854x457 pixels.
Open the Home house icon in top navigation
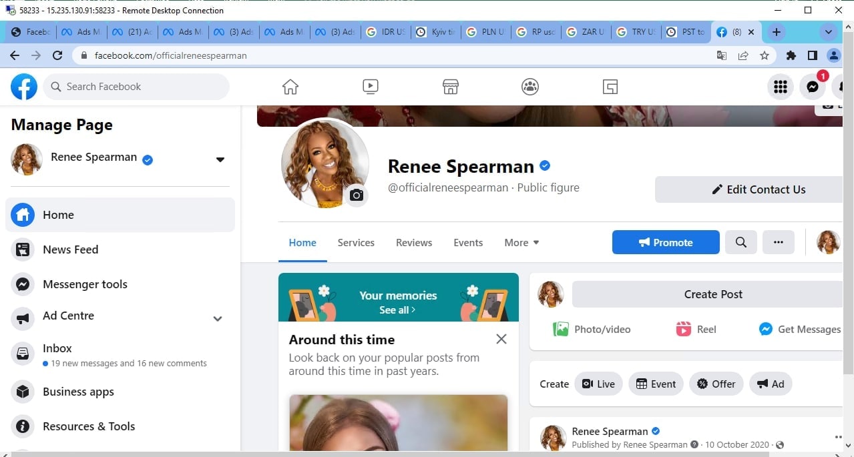(290, 87)
